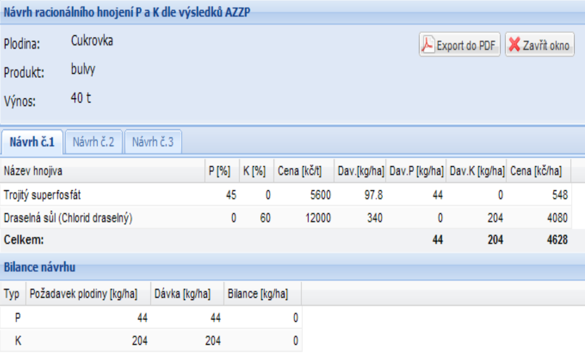
Task: Click the cost per hectare 548
Action: click(x=560, y=195)
